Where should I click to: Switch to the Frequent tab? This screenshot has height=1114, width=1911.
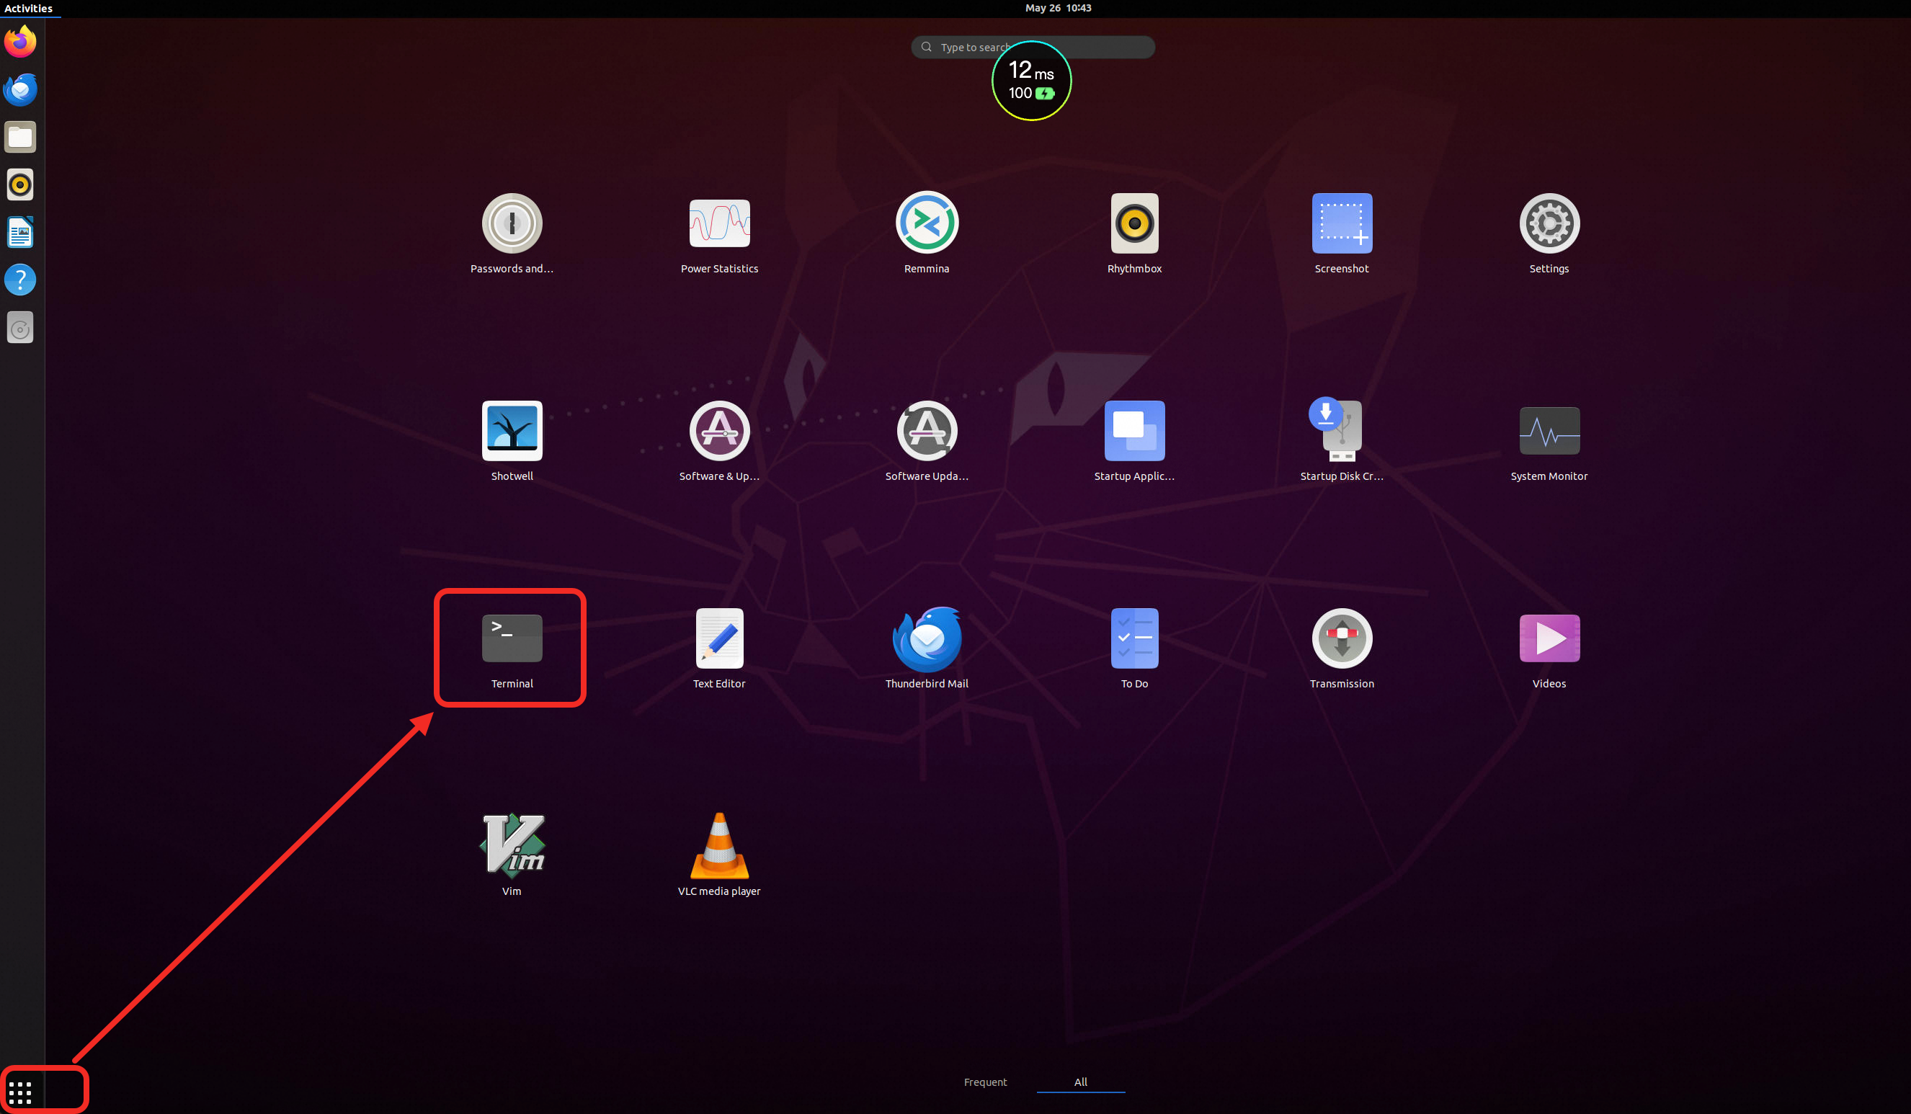(985, 1082)
